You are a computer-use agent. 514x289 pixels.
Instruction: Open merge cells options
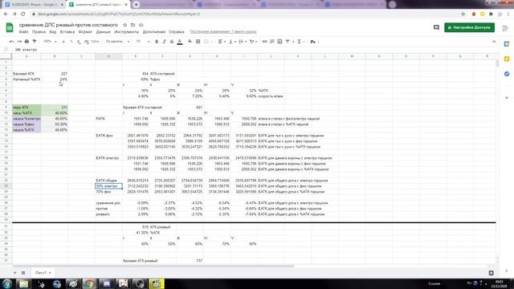click(x=208, y=42)
